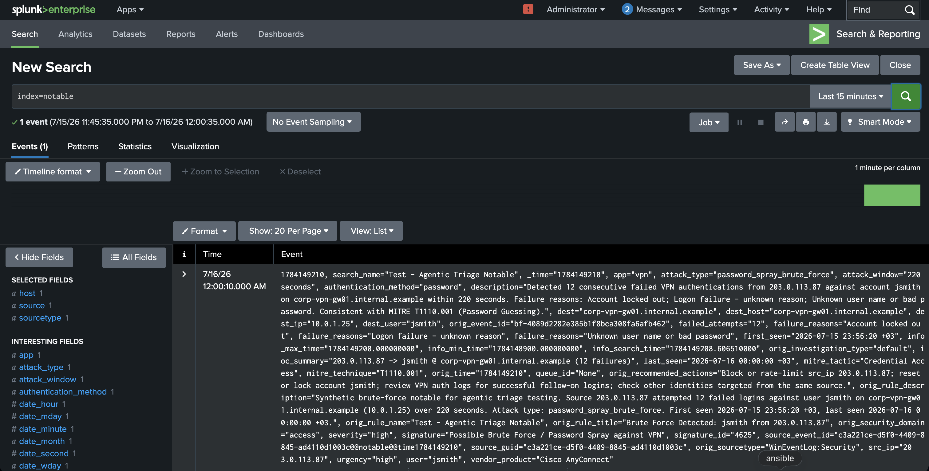Click the export download icon
This screenshot has width=929, height=471.
(827, 122)
